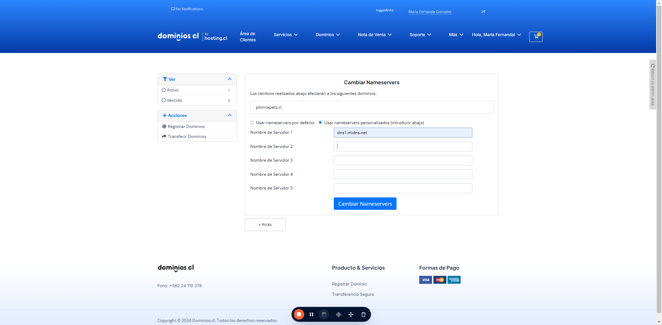Open footer Registrar Dominio link
662x325 pixels.
[349, 284]
